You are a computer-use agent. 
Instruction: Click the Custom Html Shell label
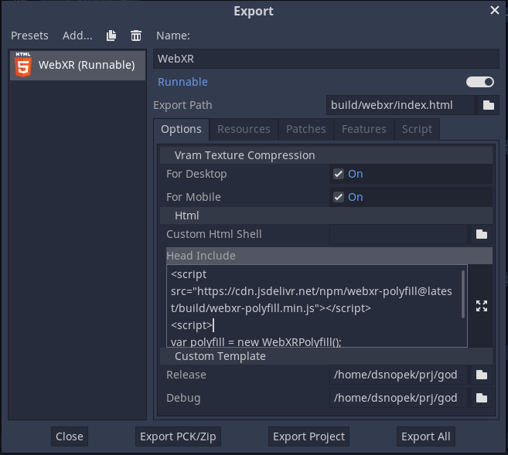click(214, 234)
